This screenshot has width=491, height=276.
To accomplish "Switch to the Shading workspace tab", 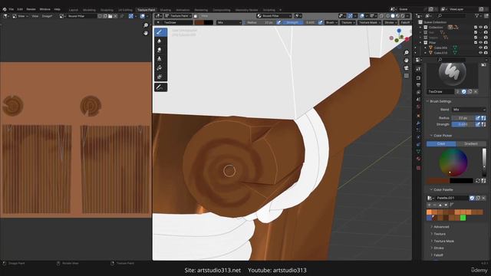I will point(166,10).
